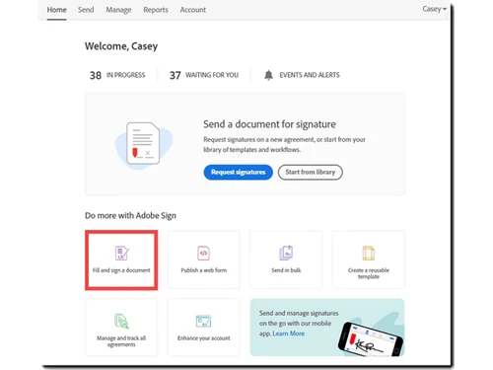Click the Request signatures button
Screen dimensions: 493x370
(x=239, y=172)
